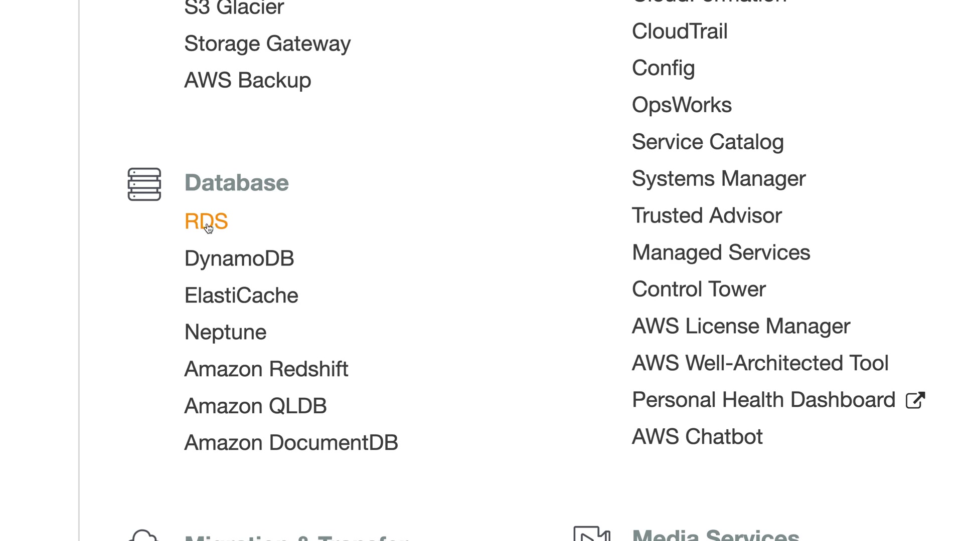Open Trusted Advisor
963x541 pixels.
coord(706,216)
